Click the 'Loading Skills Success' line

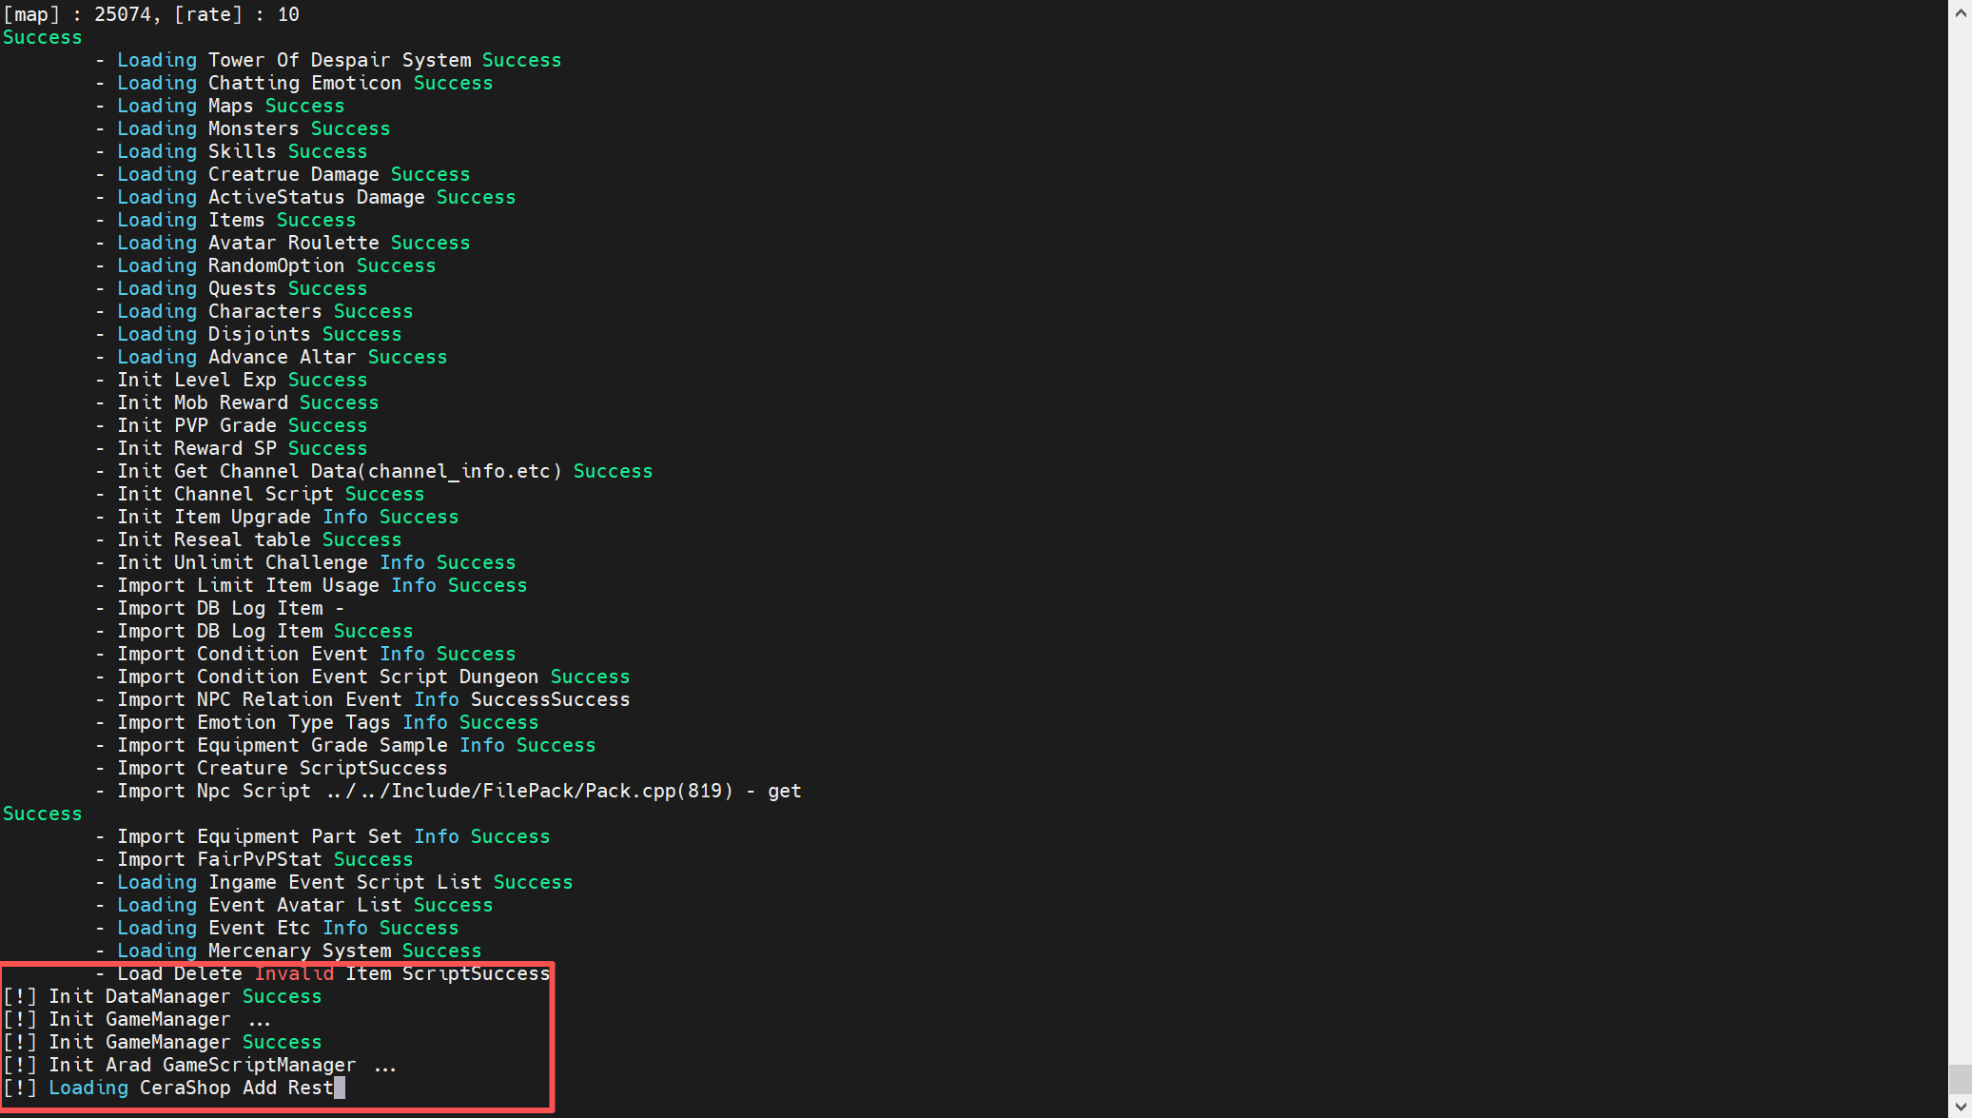231,151
